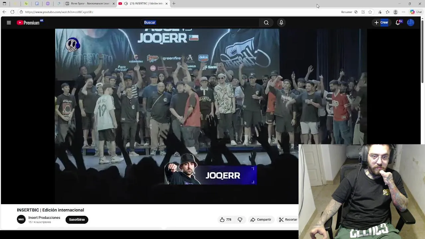Open the Insert Producciones channel name link
Viewport: 425px width, 239px height.
44,218
